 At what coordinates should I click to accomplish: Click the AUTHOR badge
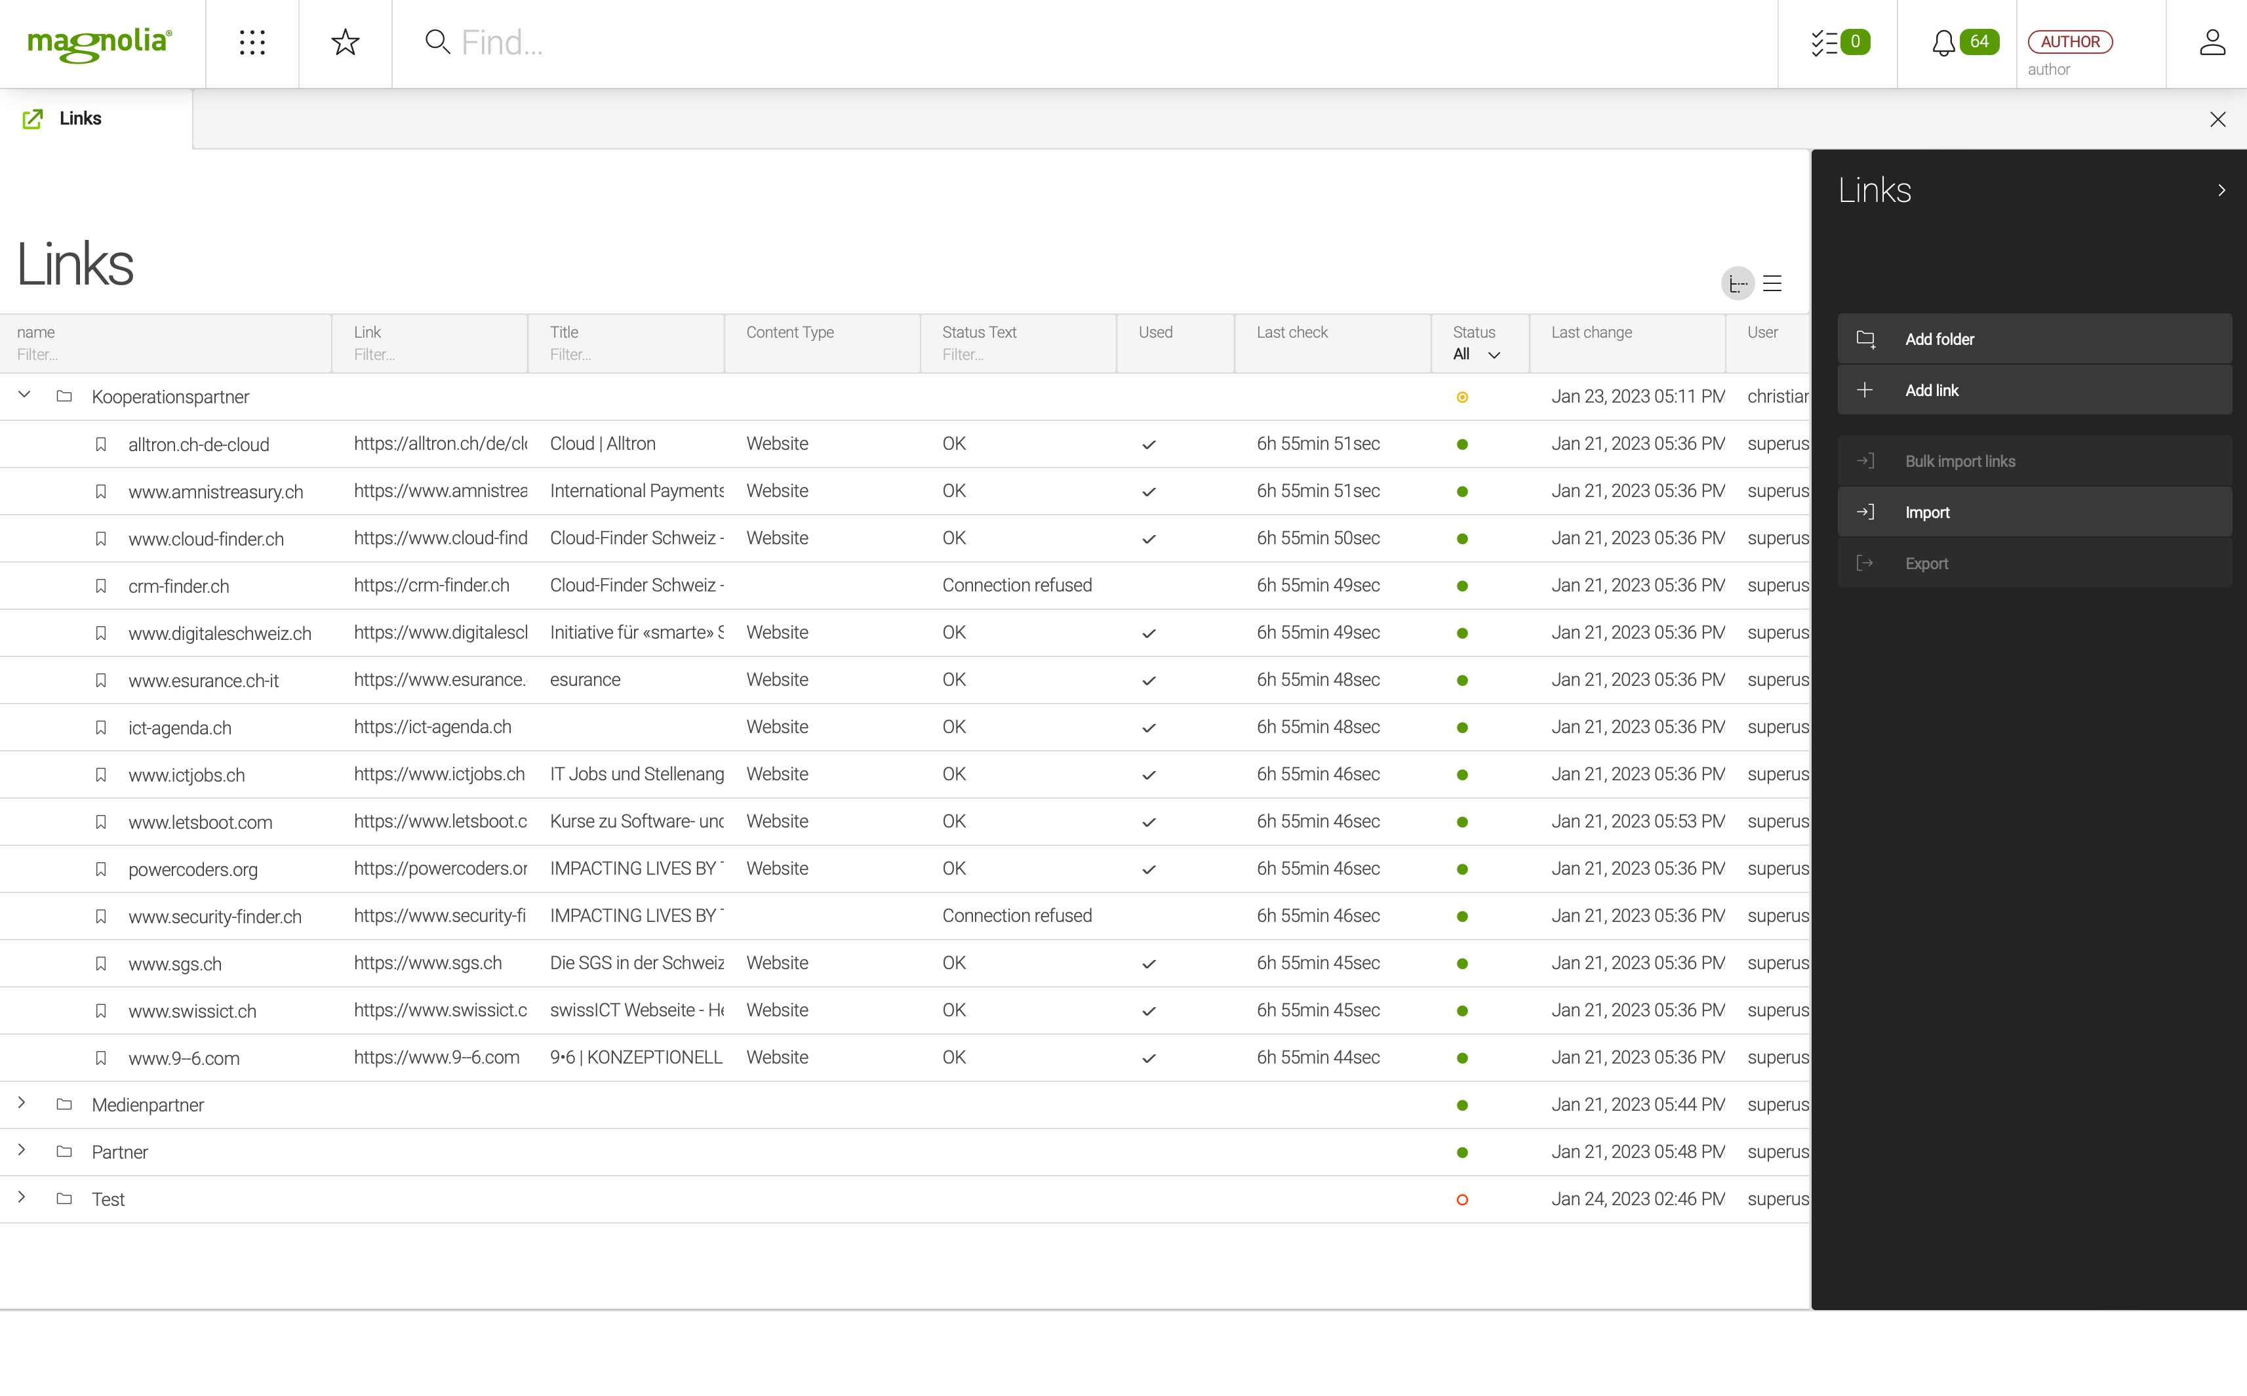coord(2070,41)
